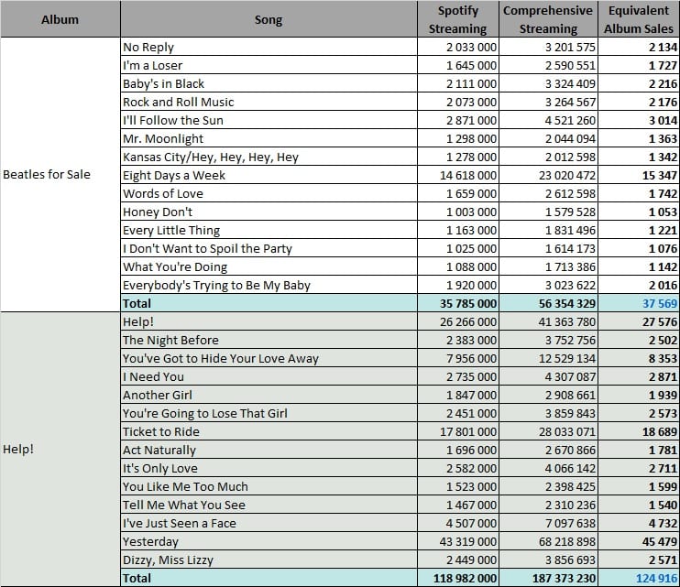Click the Song column header
The height and width of the screenshot is (587, 680).
269,19
